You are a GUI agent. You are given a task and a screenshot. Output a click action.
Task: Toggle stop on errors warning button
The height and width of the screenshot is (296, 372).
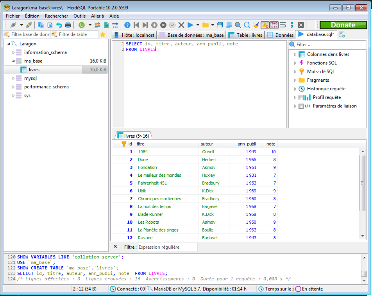(x=265, y=25)
